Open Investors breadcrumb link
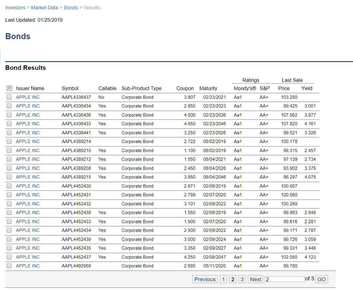 coord(15,8)
